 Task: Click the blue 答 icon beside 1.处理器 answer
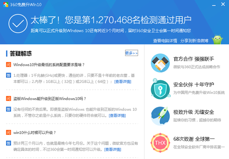pos(8,75)
